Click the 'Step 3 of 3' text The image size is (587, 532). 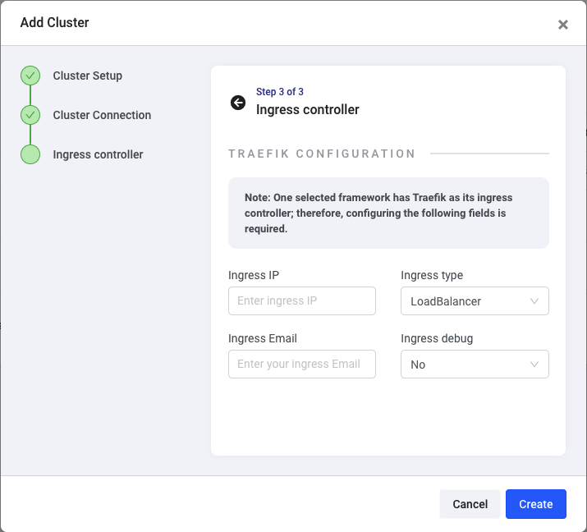(x=280, y=92)
